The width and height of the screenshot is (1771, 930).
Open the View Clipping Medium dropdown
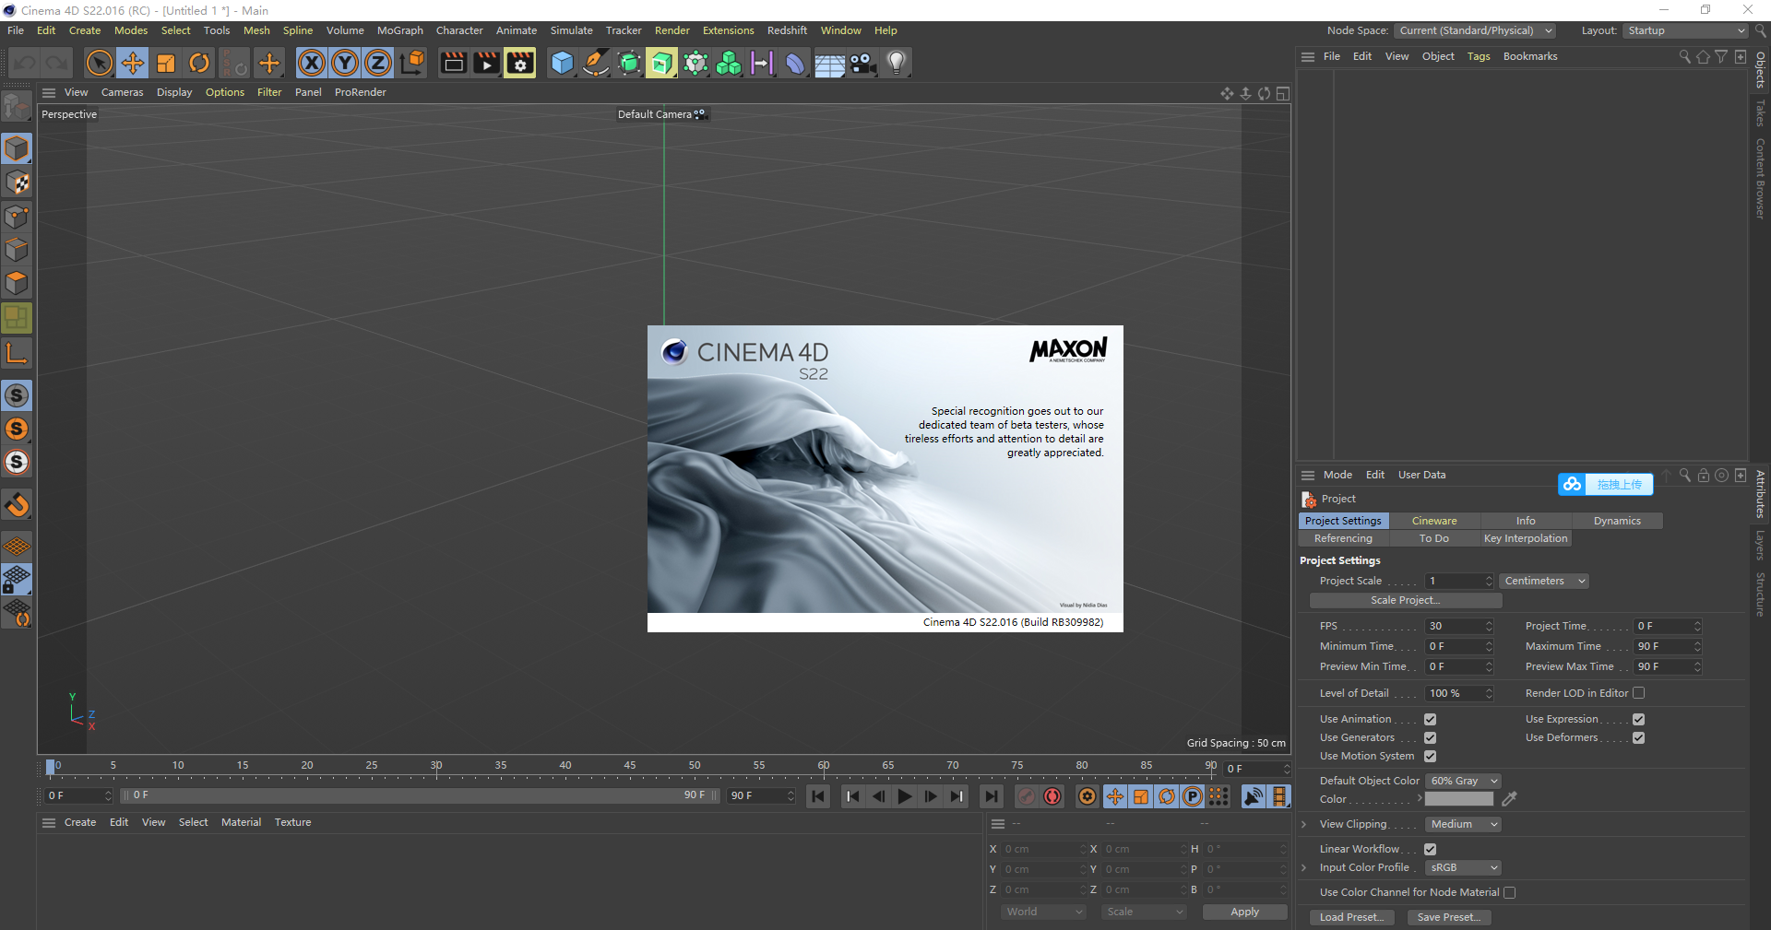[x=1463, y=824]
